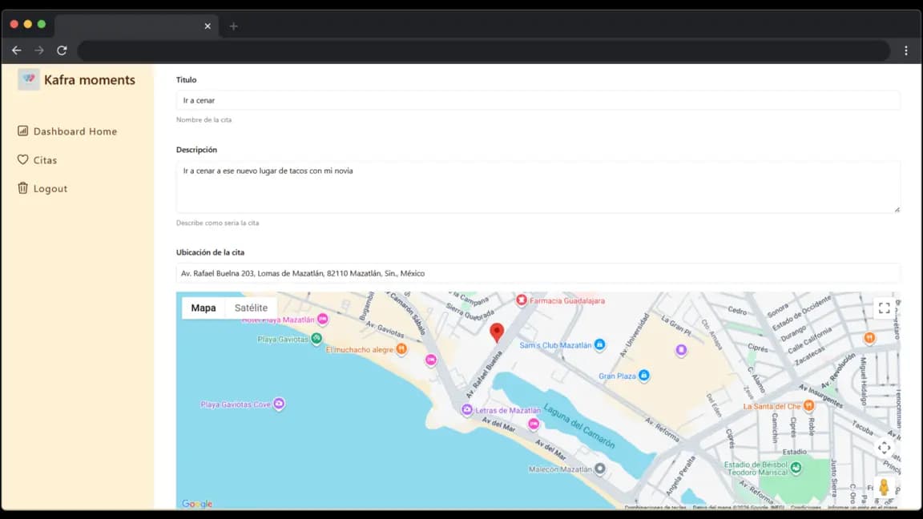Click the Kafra moments logo icon
The image size is (923, 519).
[29, 79]
